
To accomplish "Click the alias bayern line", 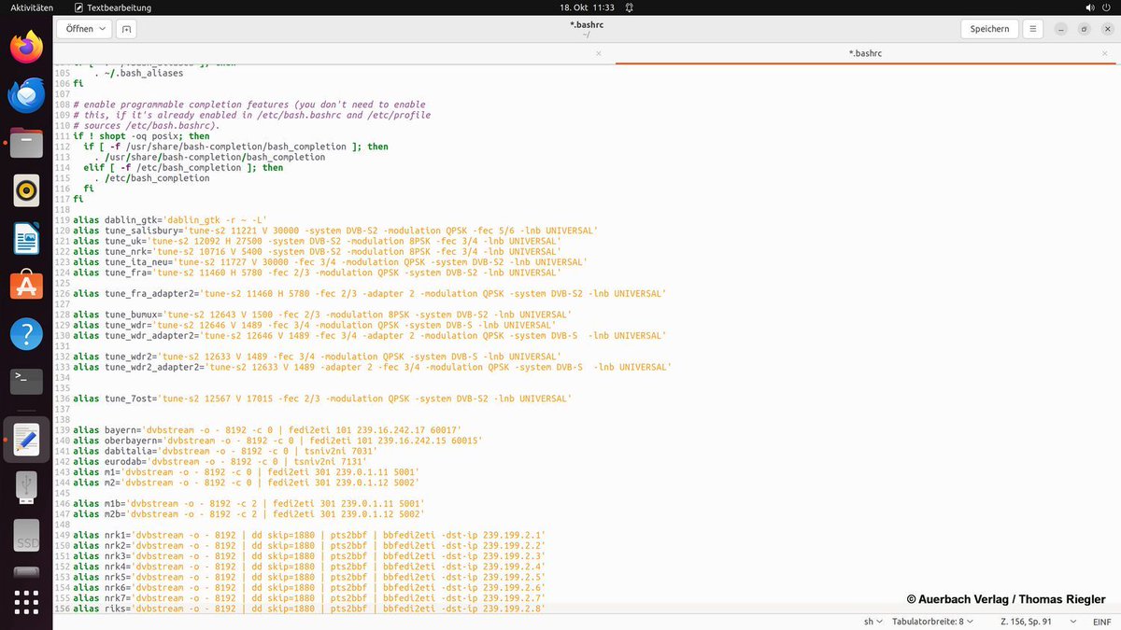I will (267, 430).
